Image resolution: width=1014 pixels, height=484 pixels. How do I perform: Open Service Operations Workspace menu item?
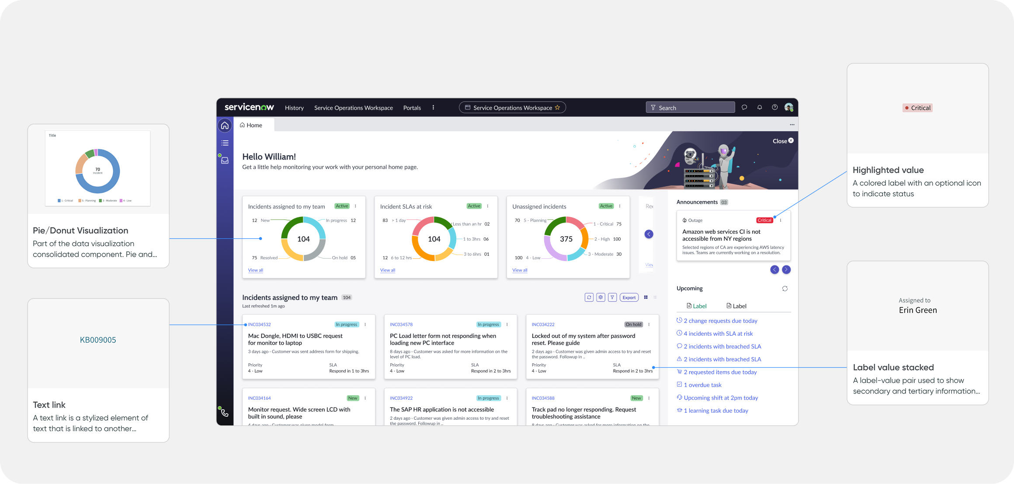354,108
